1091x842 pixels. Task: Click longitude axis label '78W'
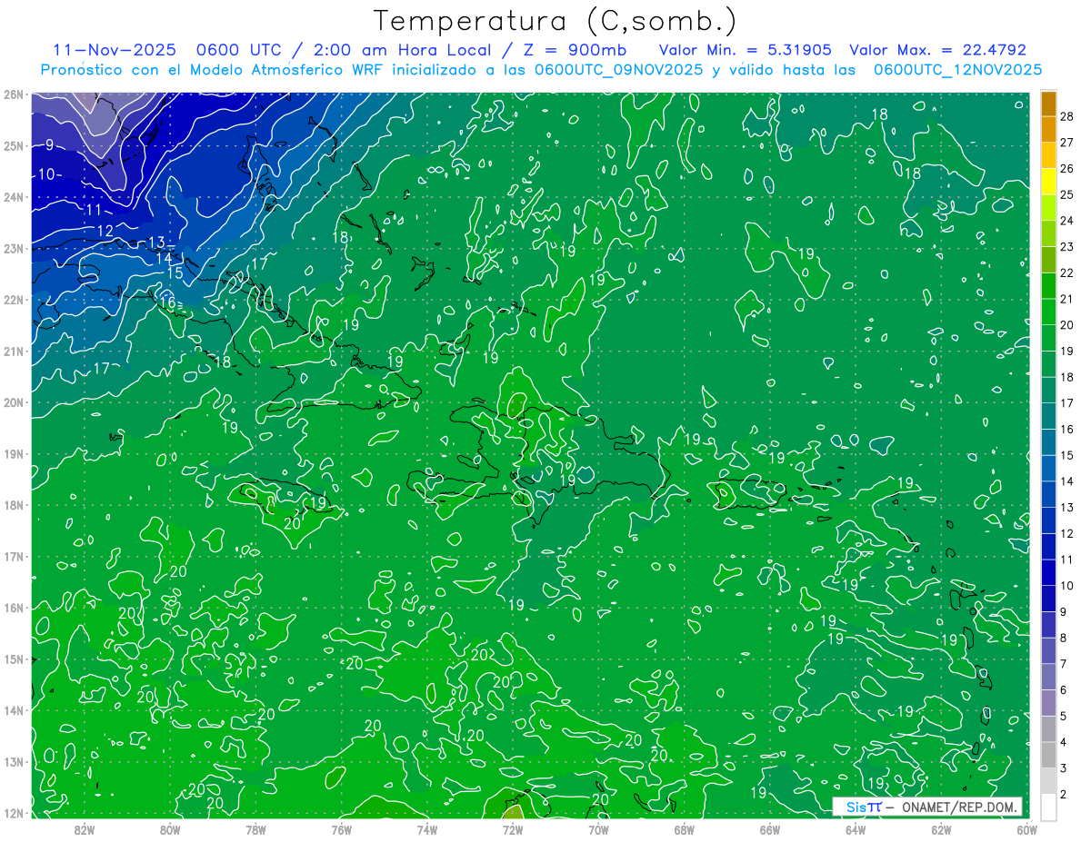tap(255, 829)
